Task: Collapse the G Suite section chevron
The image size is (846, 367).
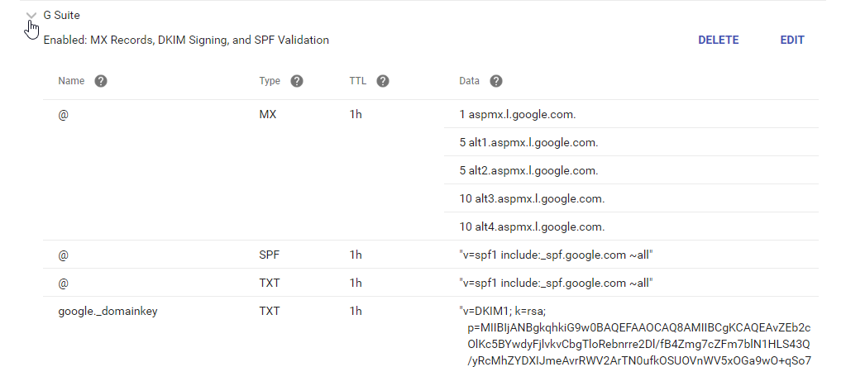Action: click(31, 15)
